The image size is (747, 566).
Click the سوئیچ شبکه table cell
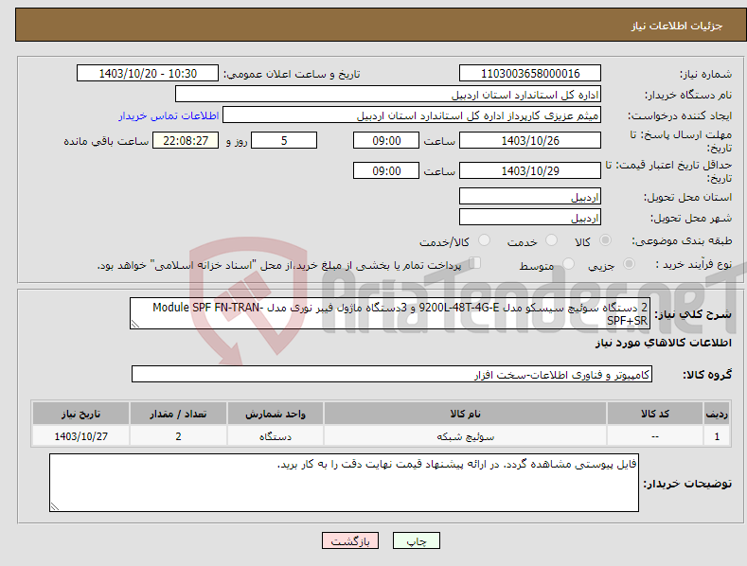[x=465, y=436]
